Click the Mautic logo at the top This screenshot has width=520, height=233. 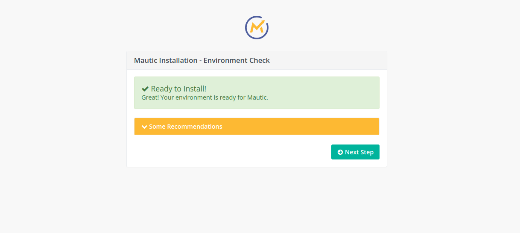point(257,27)
